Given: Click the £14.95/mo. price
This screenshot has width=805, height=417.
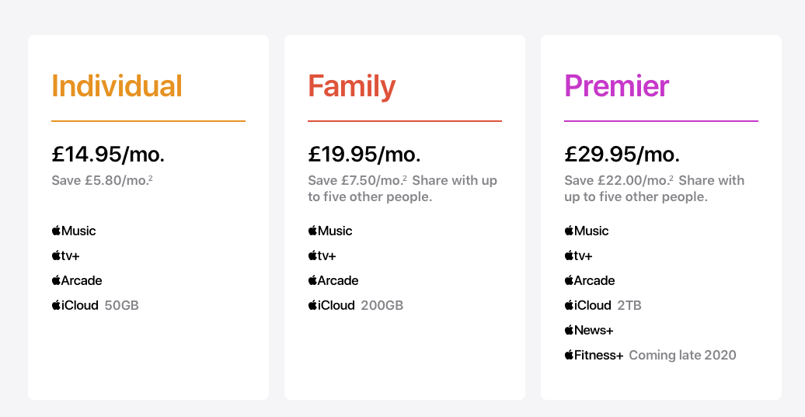Looking at the screenshot, I should point(108,154).
